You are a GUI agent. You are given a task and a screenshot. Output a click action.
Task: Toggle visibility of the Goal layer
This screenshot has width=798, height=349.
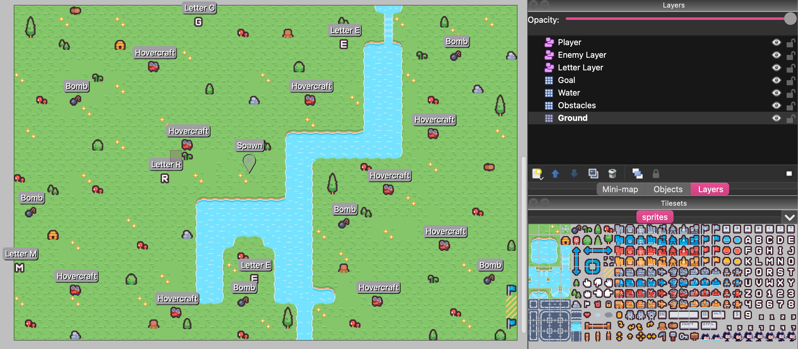pyautogui.click(x=776, y=80)
